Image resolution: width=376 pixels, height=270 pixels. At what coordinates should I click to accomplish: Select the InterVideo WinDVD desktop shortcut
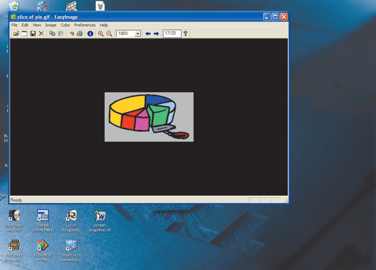coord(15,218)
